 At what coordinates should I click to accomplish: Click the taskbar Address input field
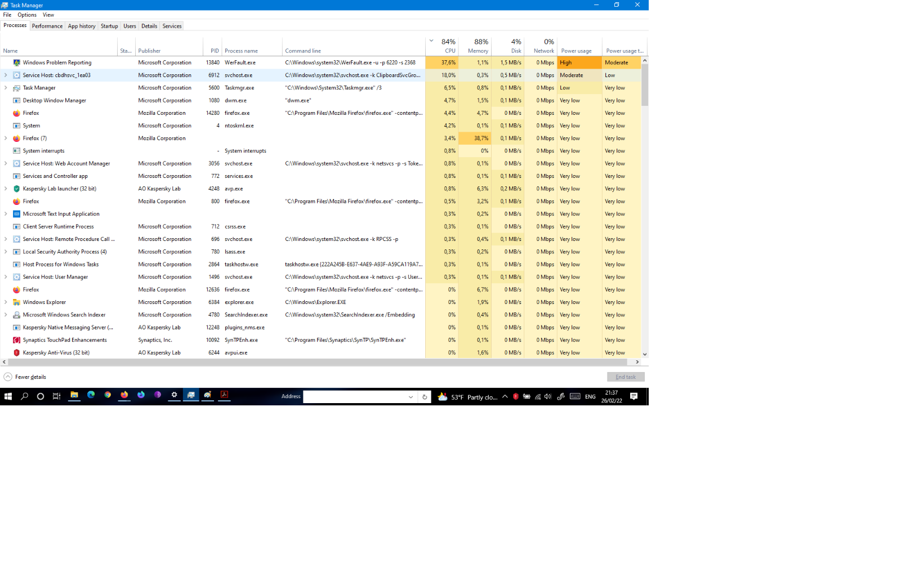point(355,397)
